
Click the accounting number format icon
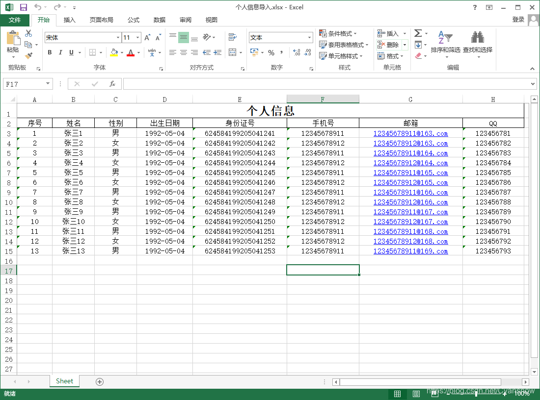pos(254,52)
